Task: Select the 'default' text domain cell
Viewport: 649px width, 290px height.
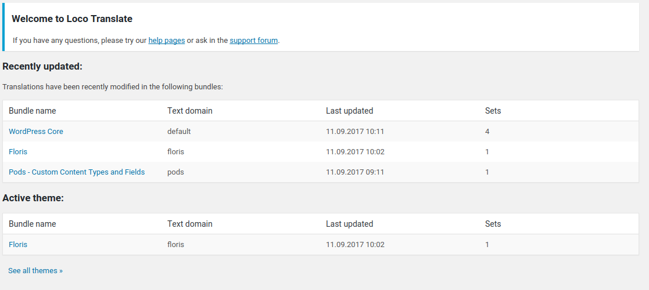Action: coord(179,131)
